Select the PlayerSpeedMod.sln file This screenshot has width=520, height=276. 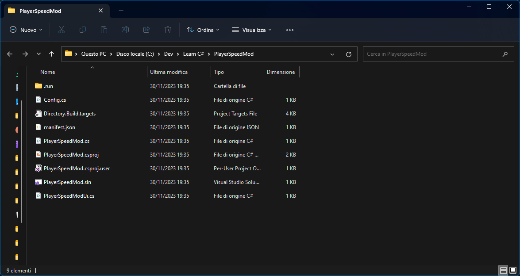67,182
